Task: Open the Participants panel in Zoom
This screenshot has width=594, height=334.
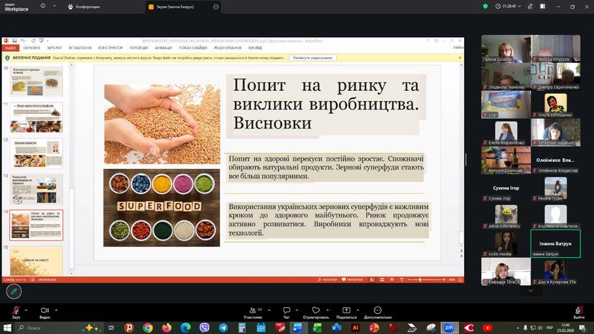Action: click(x=252, y=311)
